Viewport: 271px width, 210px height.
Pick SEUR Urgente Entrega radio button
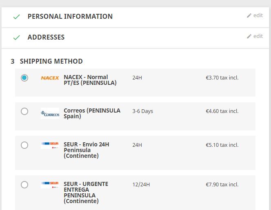pyautogui.click(x=24, y=185)
